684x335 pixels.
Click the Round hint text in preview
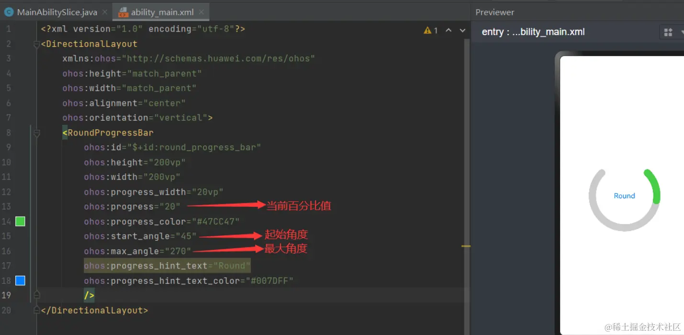pyautogui.click(x=624, y=196)
